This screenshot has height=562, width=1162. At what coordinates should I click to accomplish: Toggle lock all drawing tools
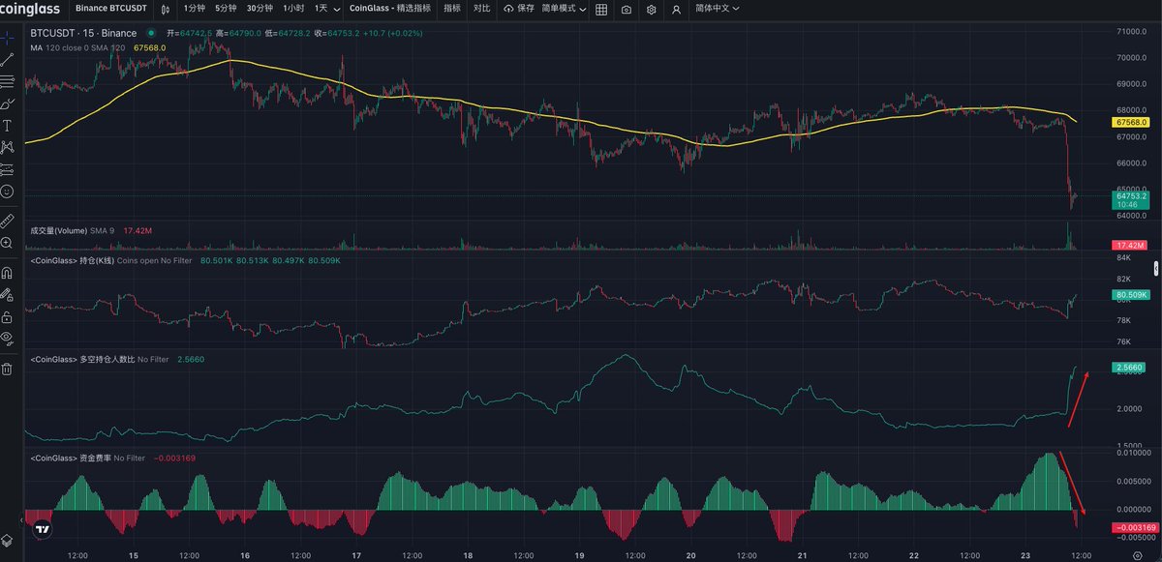click(x=8, y=316)
